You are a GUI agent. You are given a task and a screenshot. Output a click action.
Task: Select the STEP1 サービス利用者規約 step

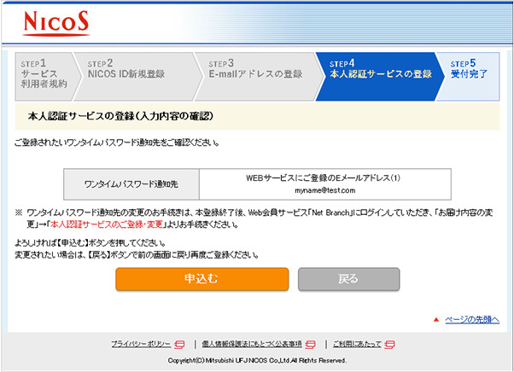(x=41, y=74)
